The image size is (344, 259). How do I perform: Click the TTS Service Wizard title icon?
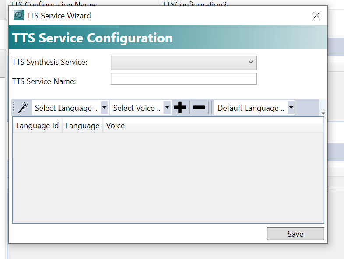tap(19, 15)
